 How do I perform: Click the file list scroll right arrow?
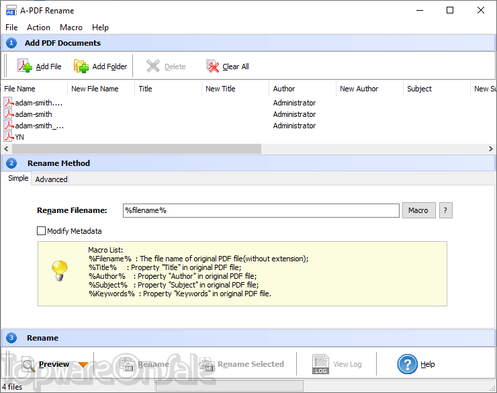pyautogui.click(x=491, y=148)
